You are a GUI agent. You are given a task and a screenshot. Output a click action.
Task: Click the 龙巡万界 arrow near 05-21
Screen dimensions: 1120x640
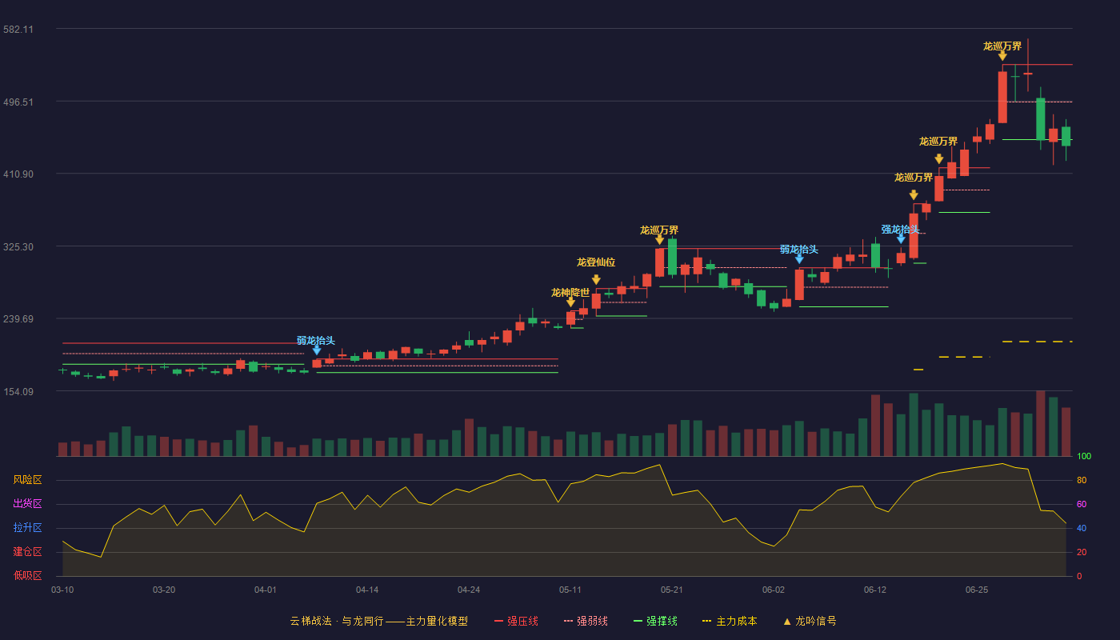point(659,240)
